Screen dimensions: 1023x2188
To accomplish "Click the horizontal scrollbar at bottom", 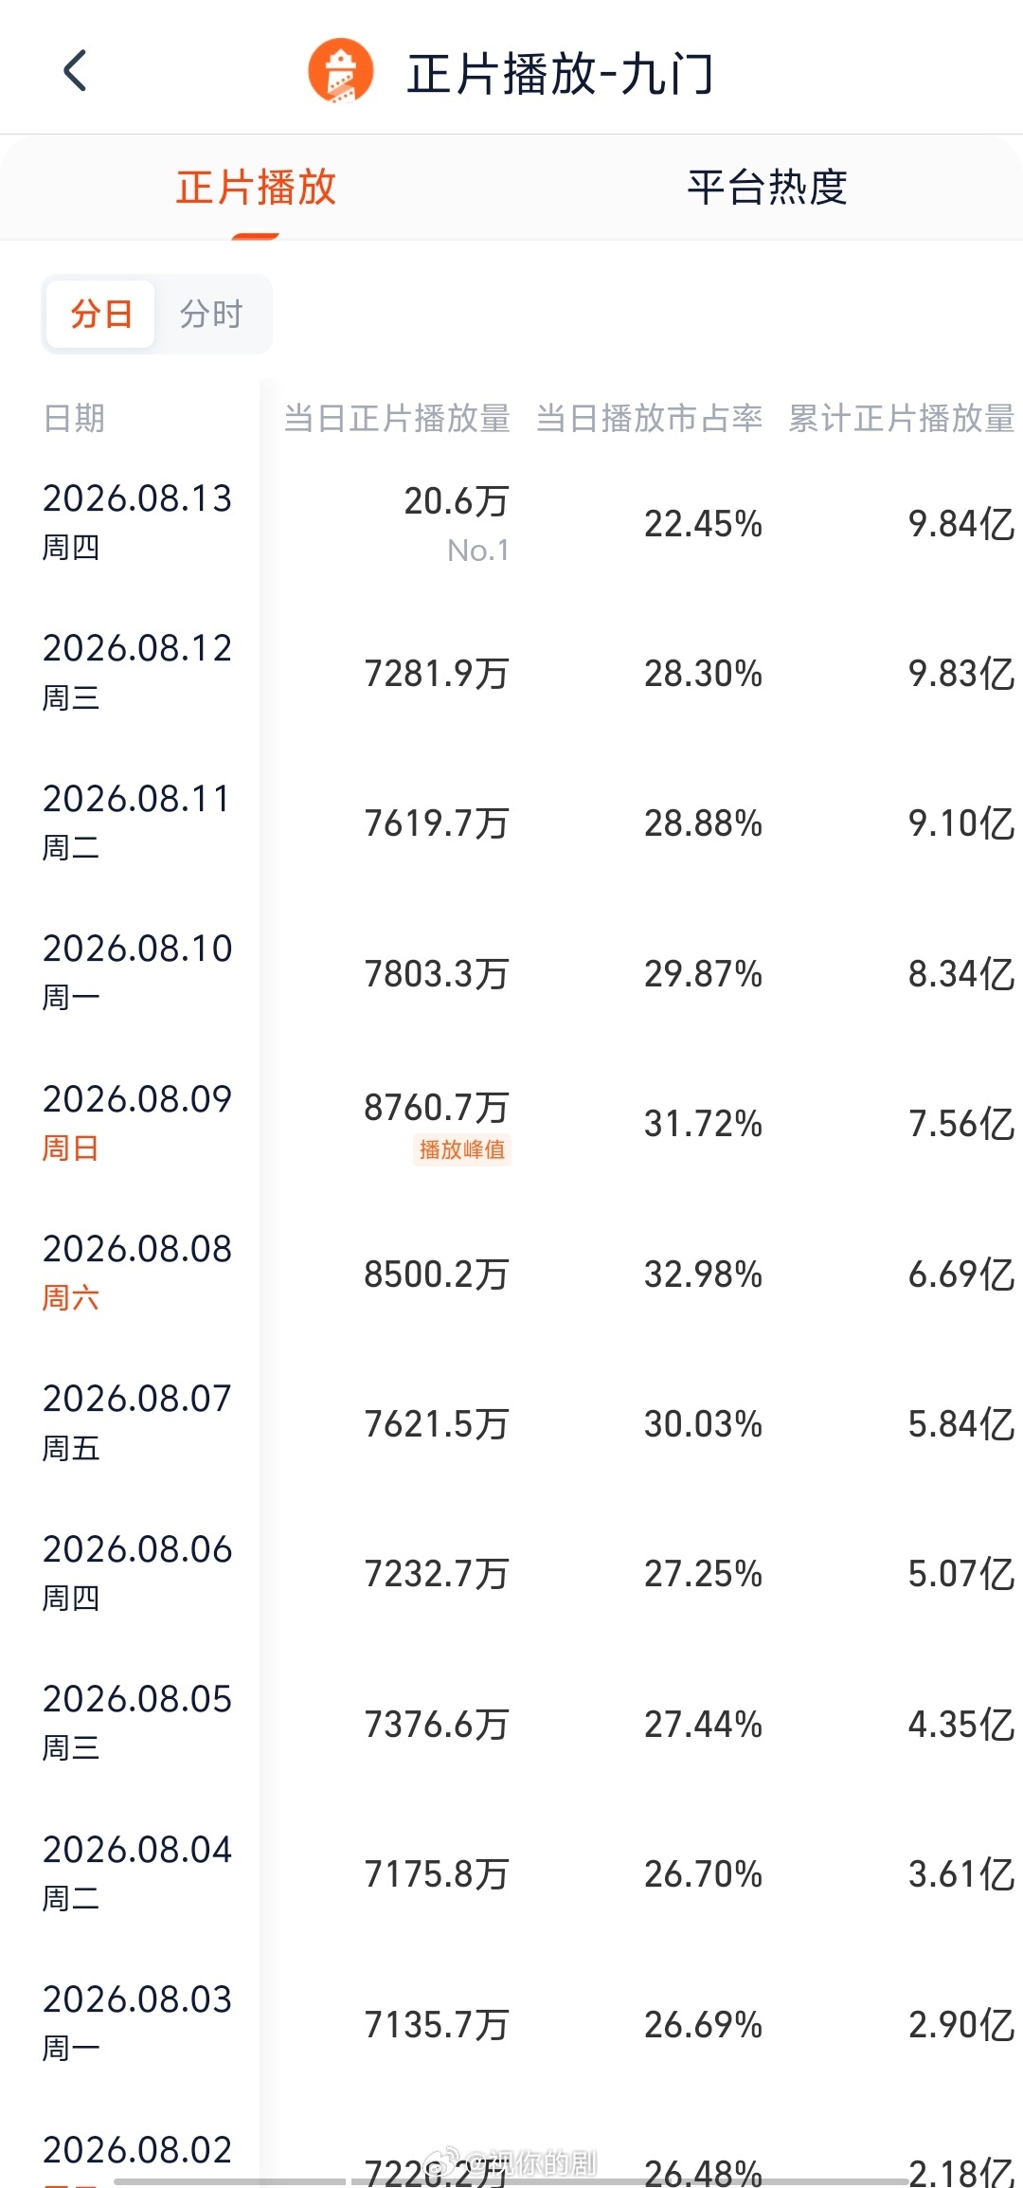I will point(511,2181).
